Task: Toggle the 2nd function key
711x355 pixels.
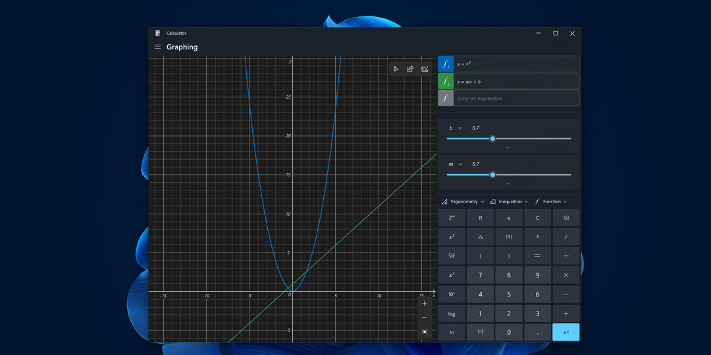Action: (452, 218)
